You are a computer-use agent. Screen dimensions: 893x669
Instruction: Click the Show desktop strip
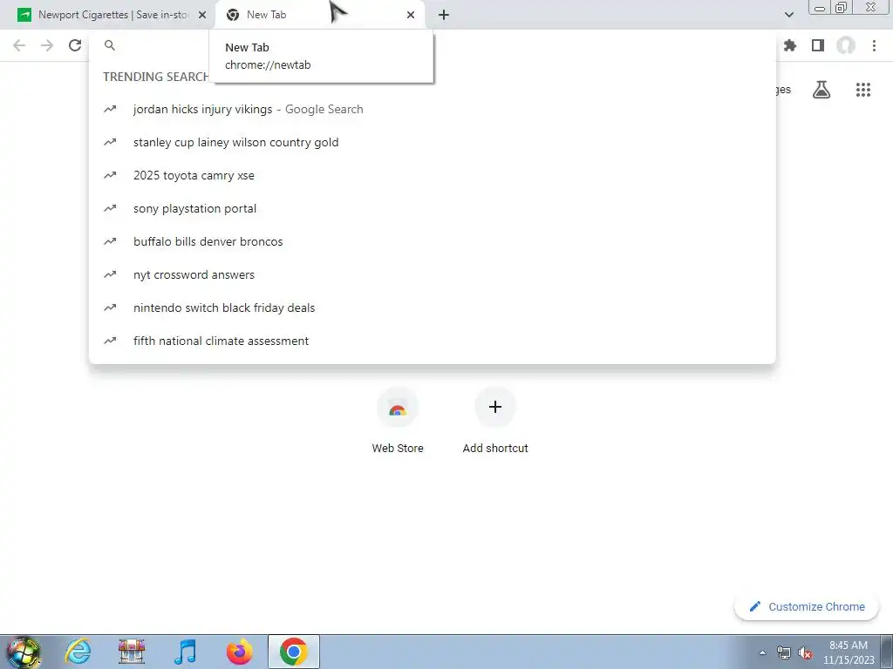point(887,652)
